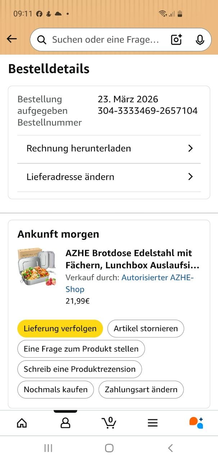The height and width of the screenshot is (461, 218).
Task: Choose Schreib eine Produktrezension
Action: (80, 369)
